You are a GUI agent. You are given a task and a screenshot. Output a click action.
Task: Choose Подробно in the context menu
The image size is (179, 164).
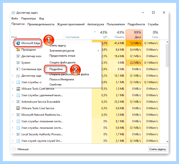[56, 69]
